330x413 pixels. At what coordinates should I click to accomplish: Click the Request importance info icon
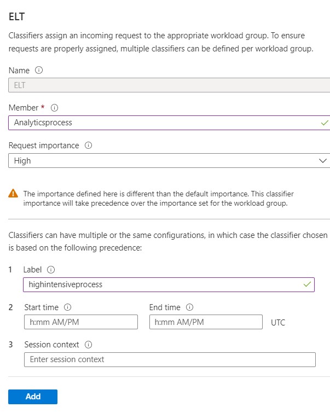(x=89, y=146)
